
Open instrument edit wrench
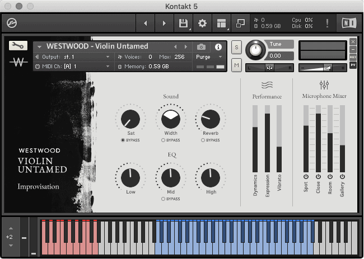(18, 45)
